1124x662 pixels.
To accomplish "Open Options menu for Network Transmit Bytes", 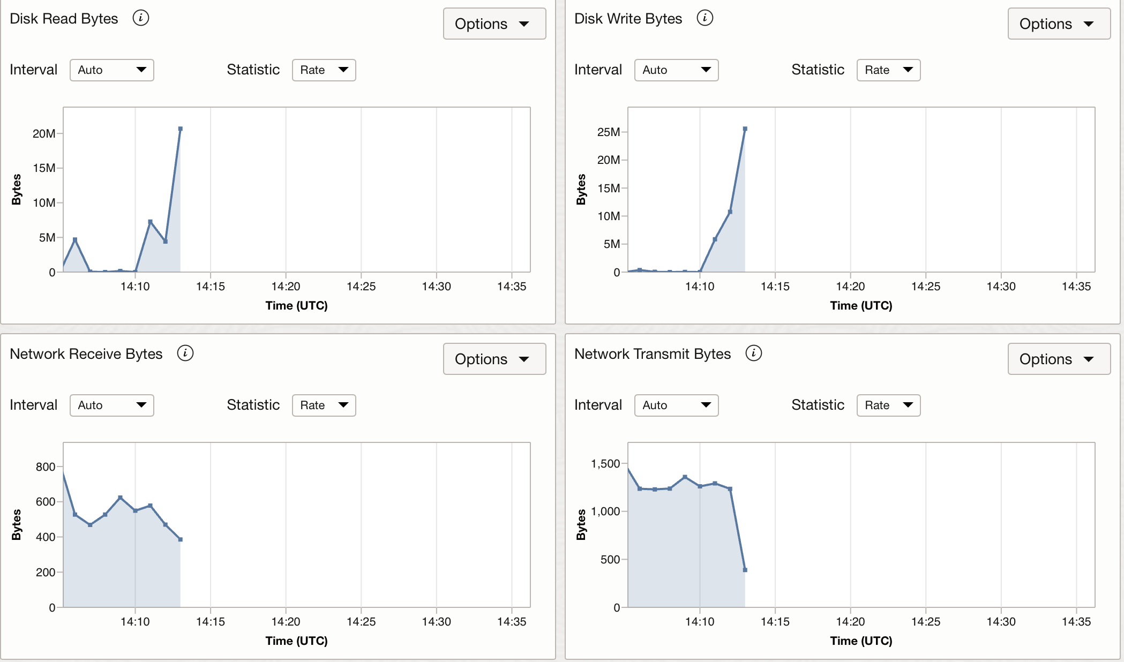I will click(1059, 359).
